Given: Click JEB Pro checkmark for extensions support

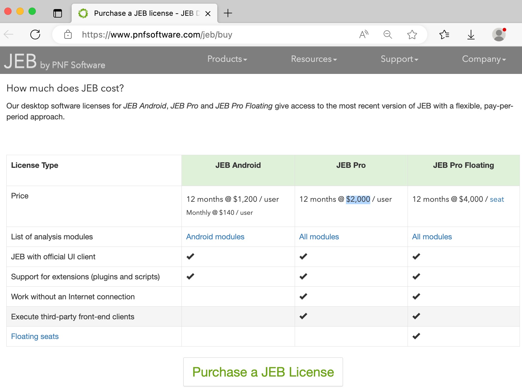Looking at the screenshot, I should pyautogui.click(x=303, y=277).
